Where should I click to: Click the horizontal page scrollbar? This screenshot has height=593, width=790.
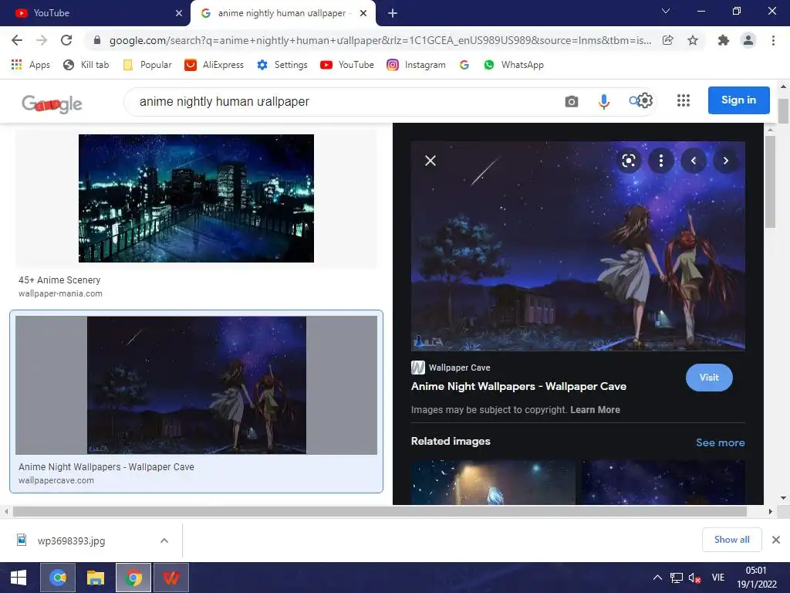380,511
